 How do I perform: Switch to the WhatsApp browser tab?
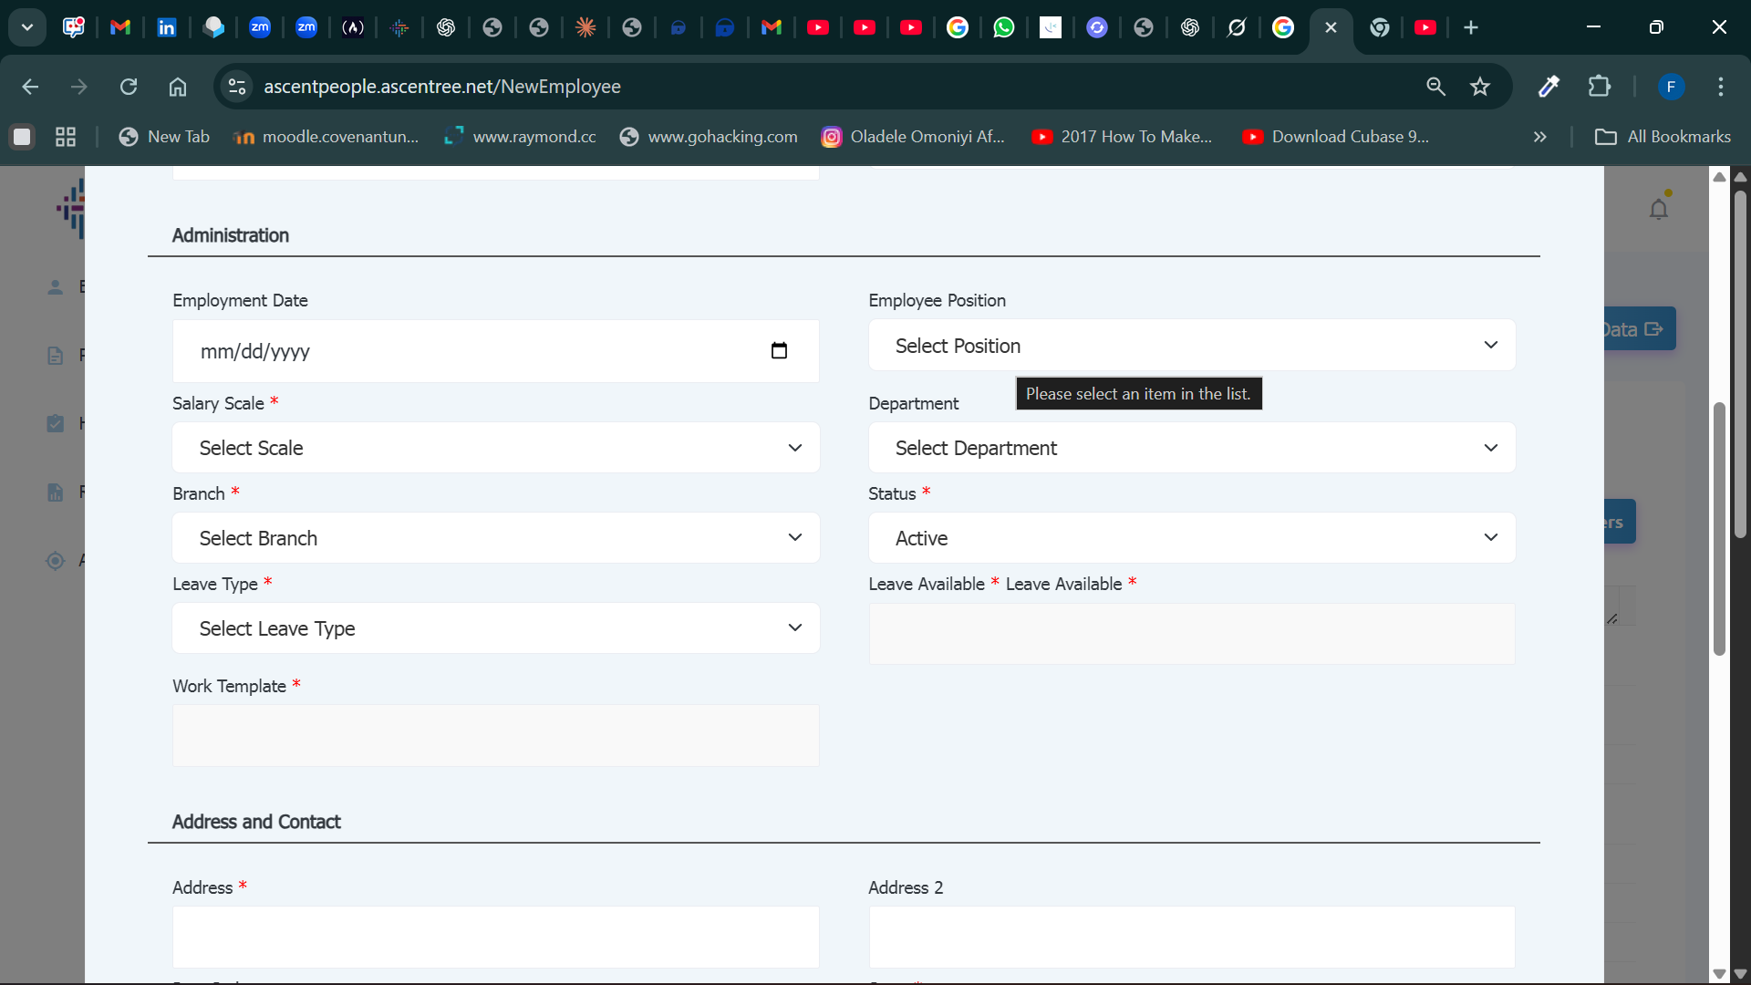1003,27
